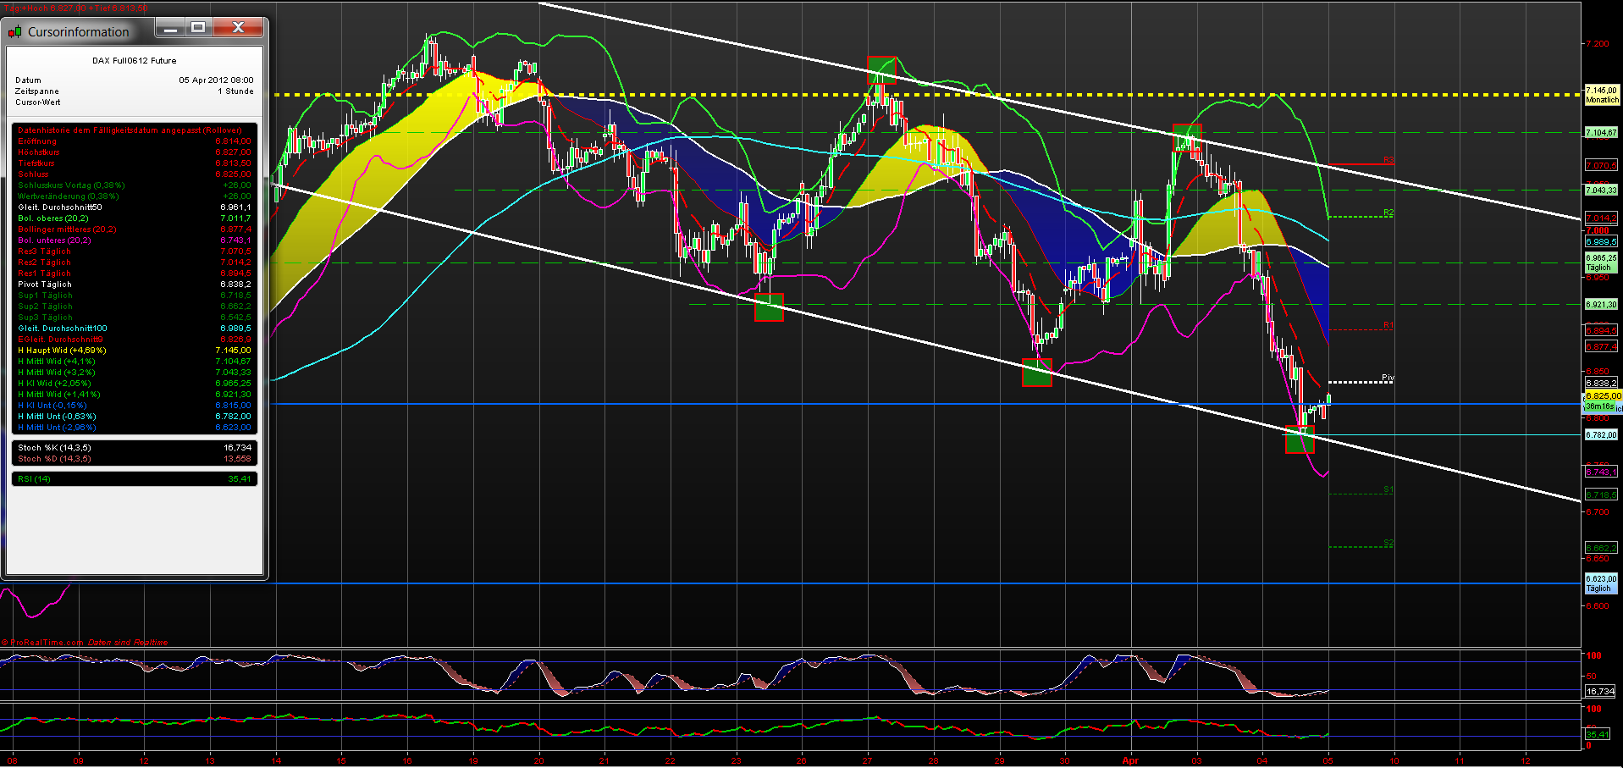
Task: Click the '6.623,00 Täglich' price axis label
Action: [1601, 583]
